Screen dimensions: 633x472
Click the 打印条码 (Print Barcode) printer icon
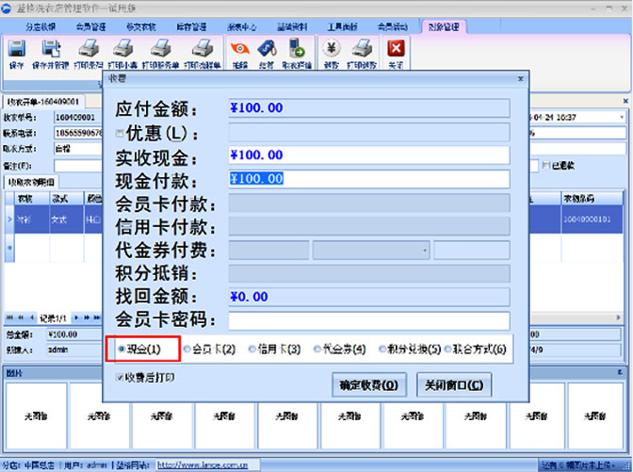pos(88,52)
